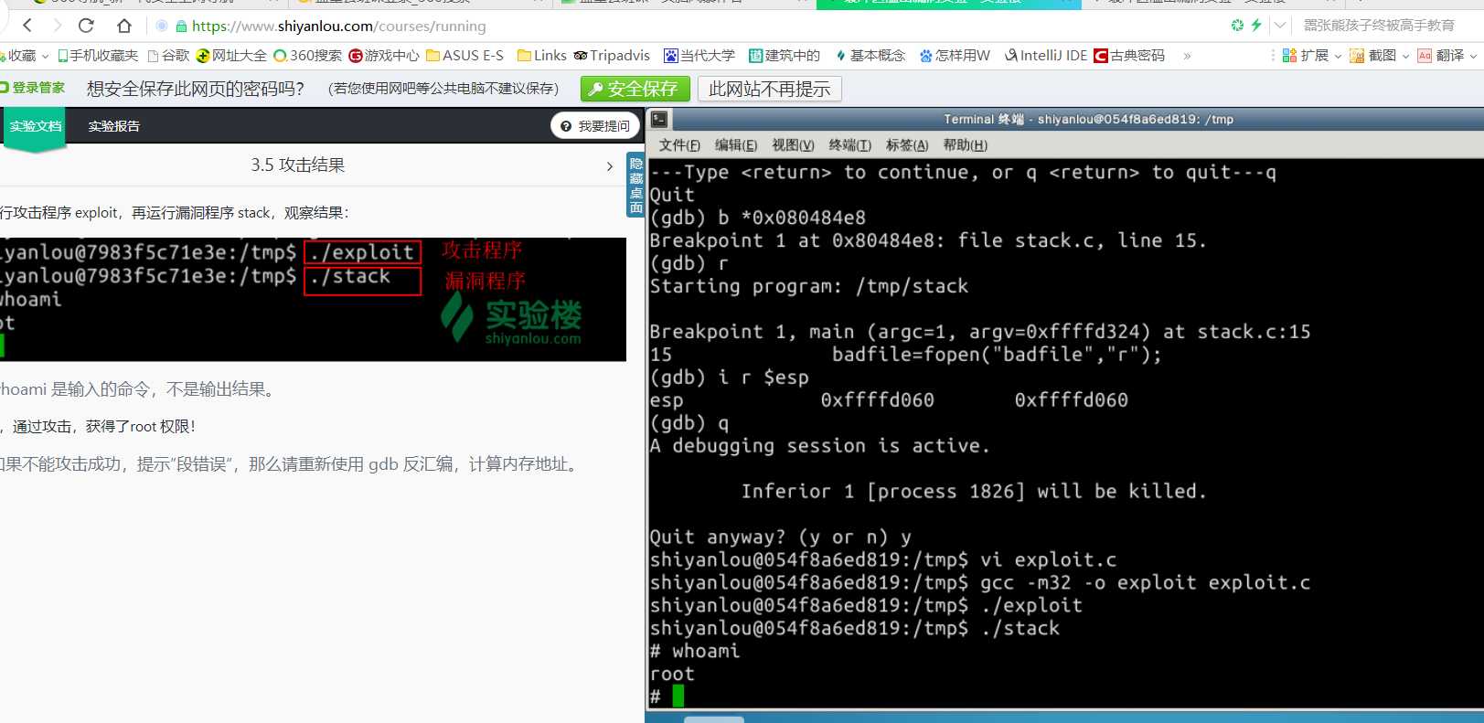Click the 隐藏桌面 hide desktop toggle
Screen dimensions: 1484x723
coord(635,186)
